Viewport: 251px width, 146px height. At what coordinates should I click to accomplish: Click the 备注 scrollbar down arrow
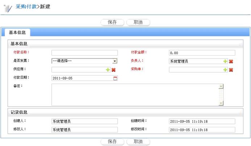(221, 103)
